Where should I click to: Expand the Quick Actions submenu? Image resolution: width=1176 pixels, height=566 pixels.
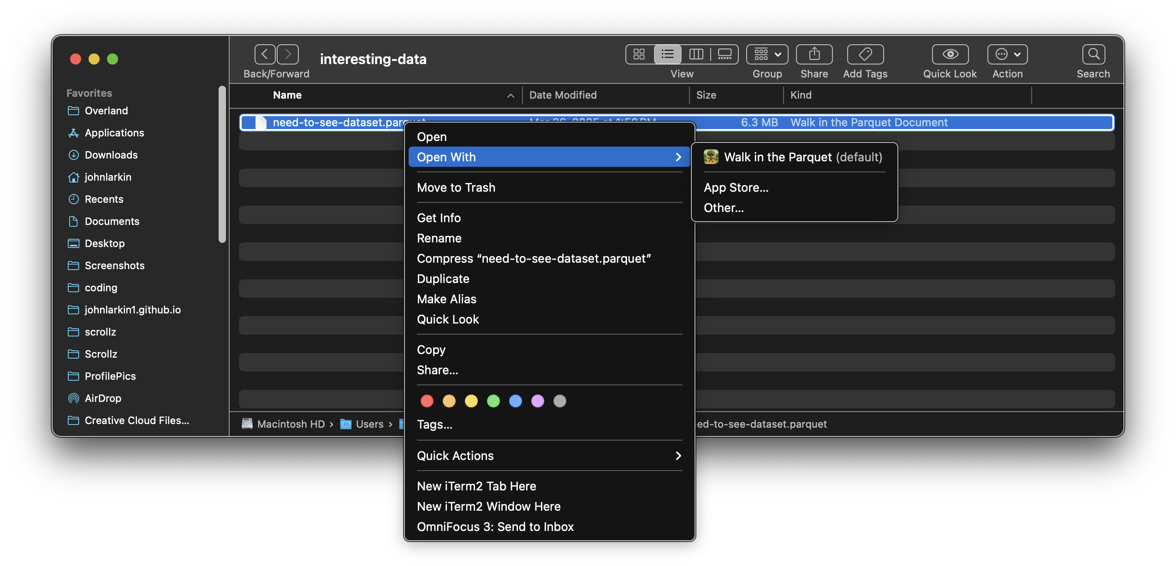(x=549, y=456)
